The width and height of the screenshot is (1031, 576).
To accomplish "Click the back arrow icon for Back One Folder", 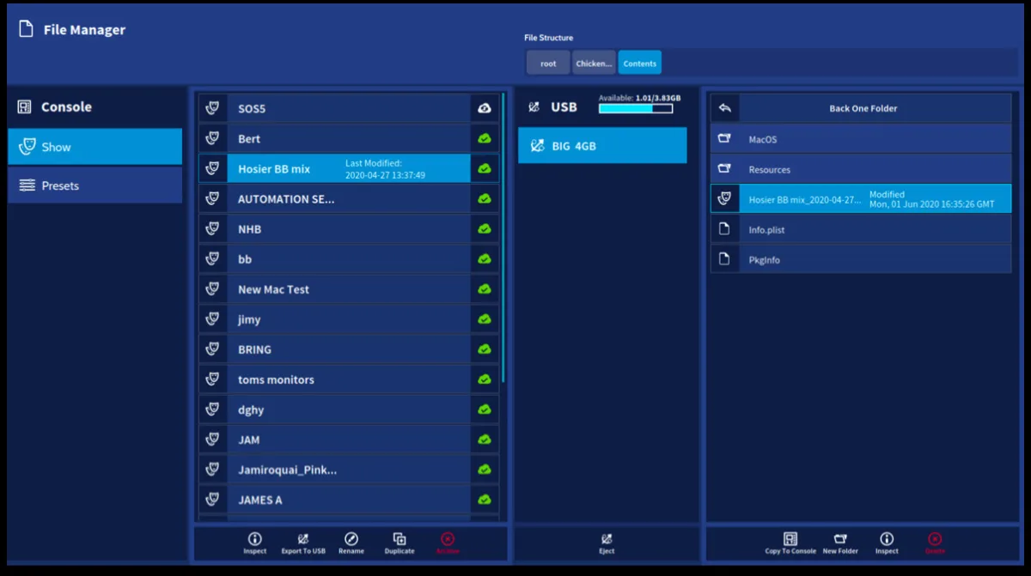I will pyautogui.click(x=724, y=108).
